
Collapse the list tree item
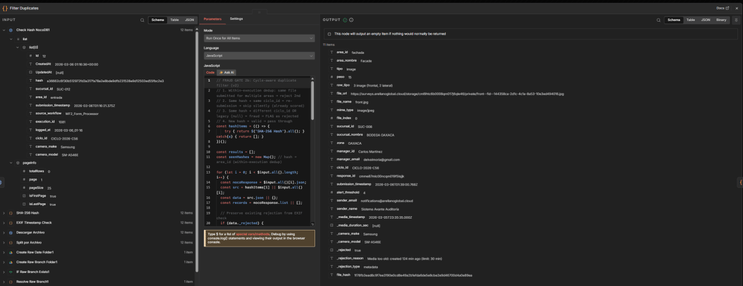[11, 38]
